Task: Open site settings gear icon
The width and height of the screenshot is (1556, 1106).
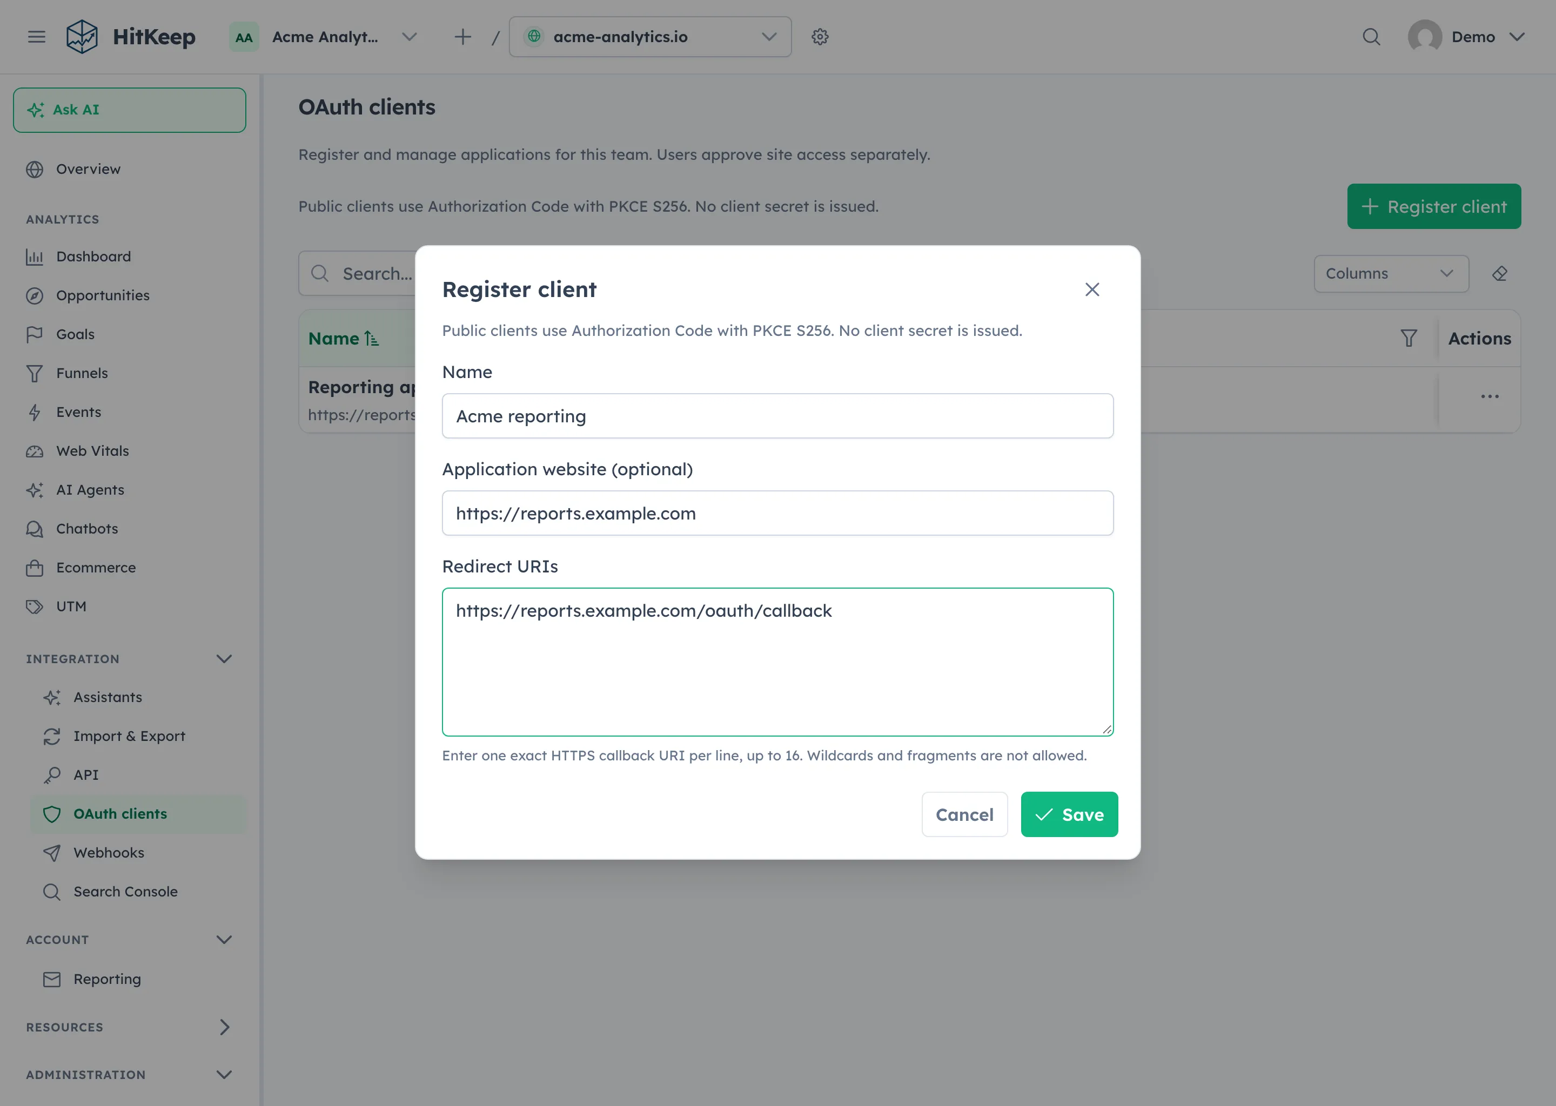Action: coord(820,37)
